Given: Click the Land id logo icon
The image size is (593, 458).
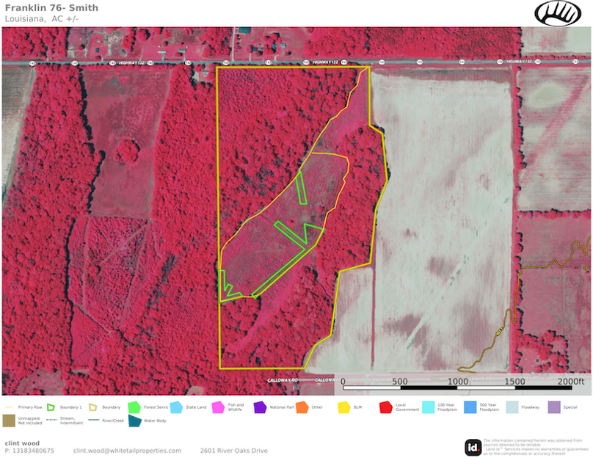Looking at the screenshot, I should (473, 446).
